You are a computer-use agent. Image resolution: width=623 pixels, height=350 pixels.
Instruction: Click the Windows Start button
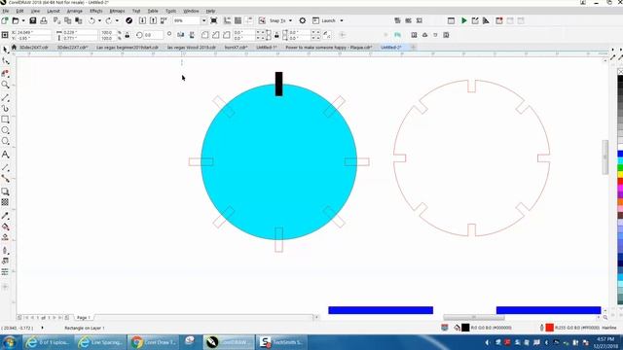click(10, 341)
